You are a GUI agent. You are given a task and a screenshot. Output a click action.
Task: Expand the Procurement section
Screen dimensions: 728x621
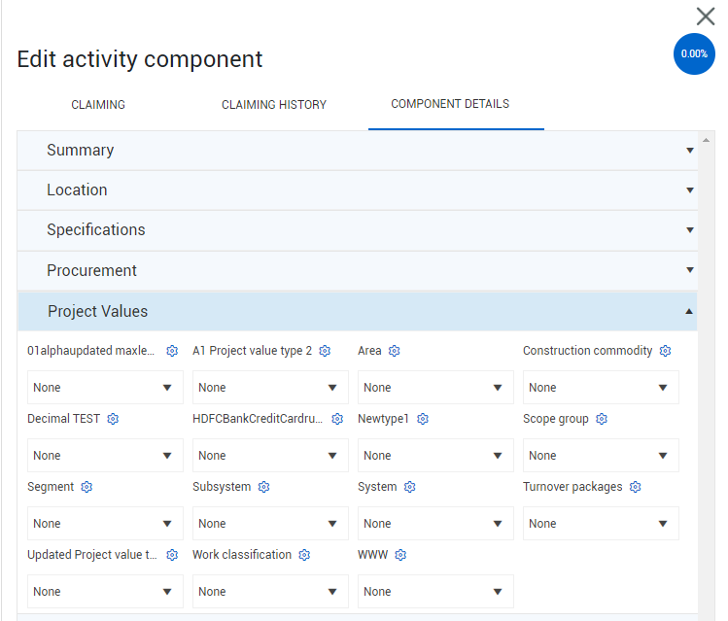pyautogui.click(x=357, y=270)
